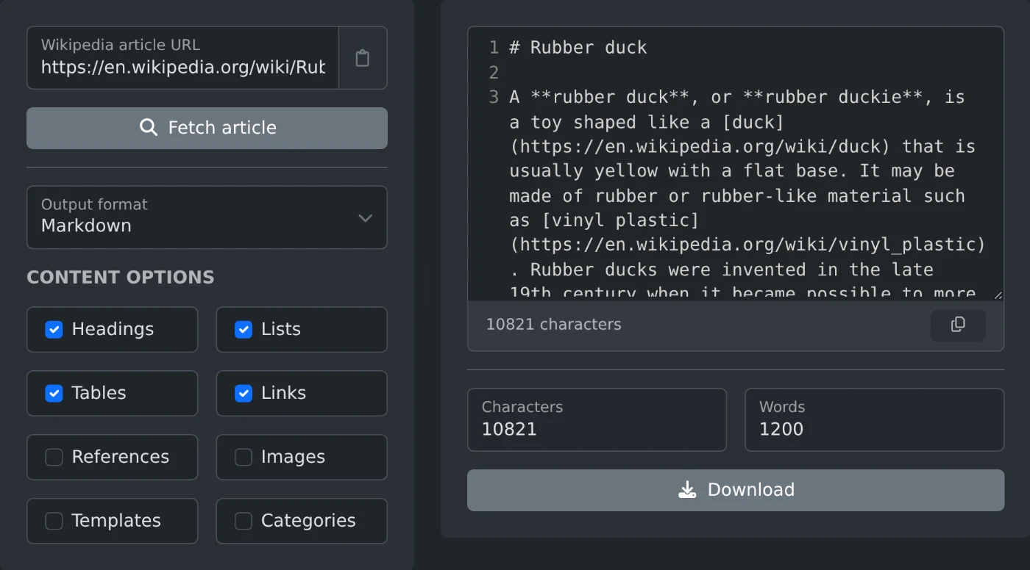Tick the Categories checkbox

coord(244,521)
